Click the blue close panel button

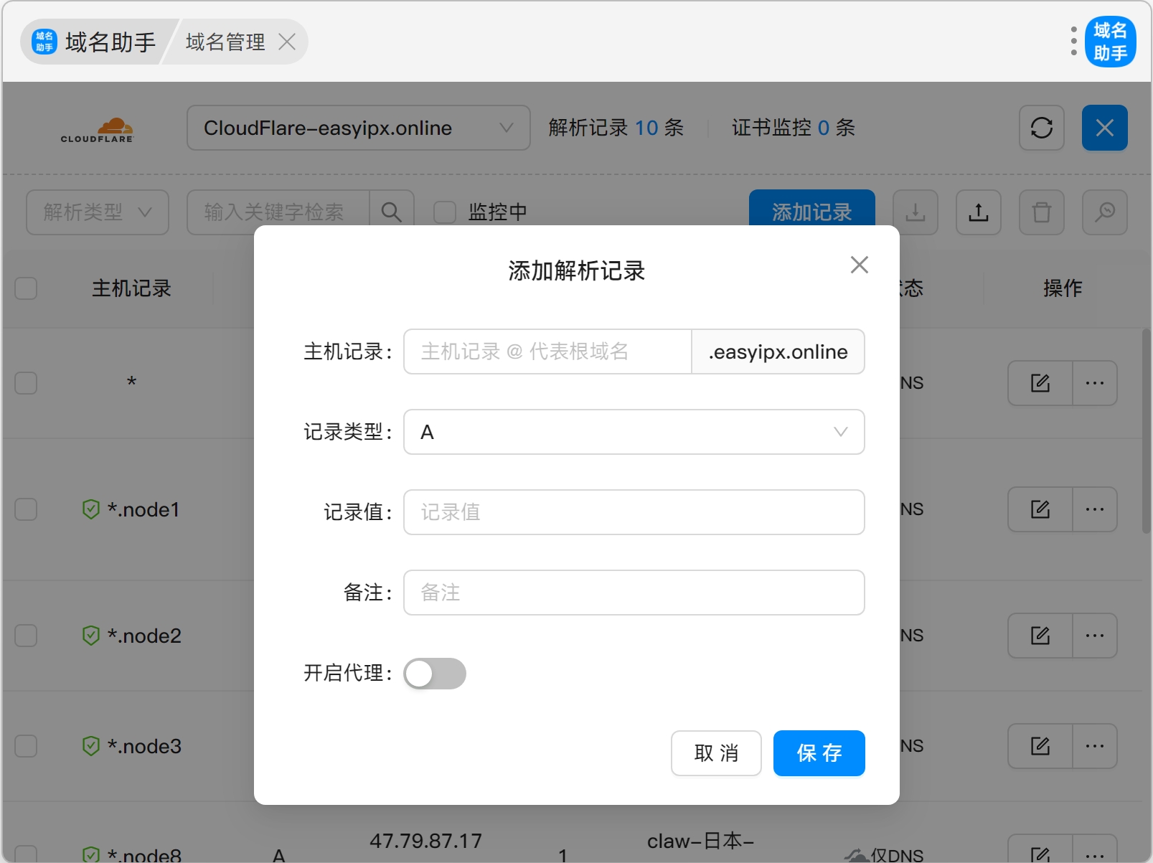pyautogui.click(x=1104, y=128)
